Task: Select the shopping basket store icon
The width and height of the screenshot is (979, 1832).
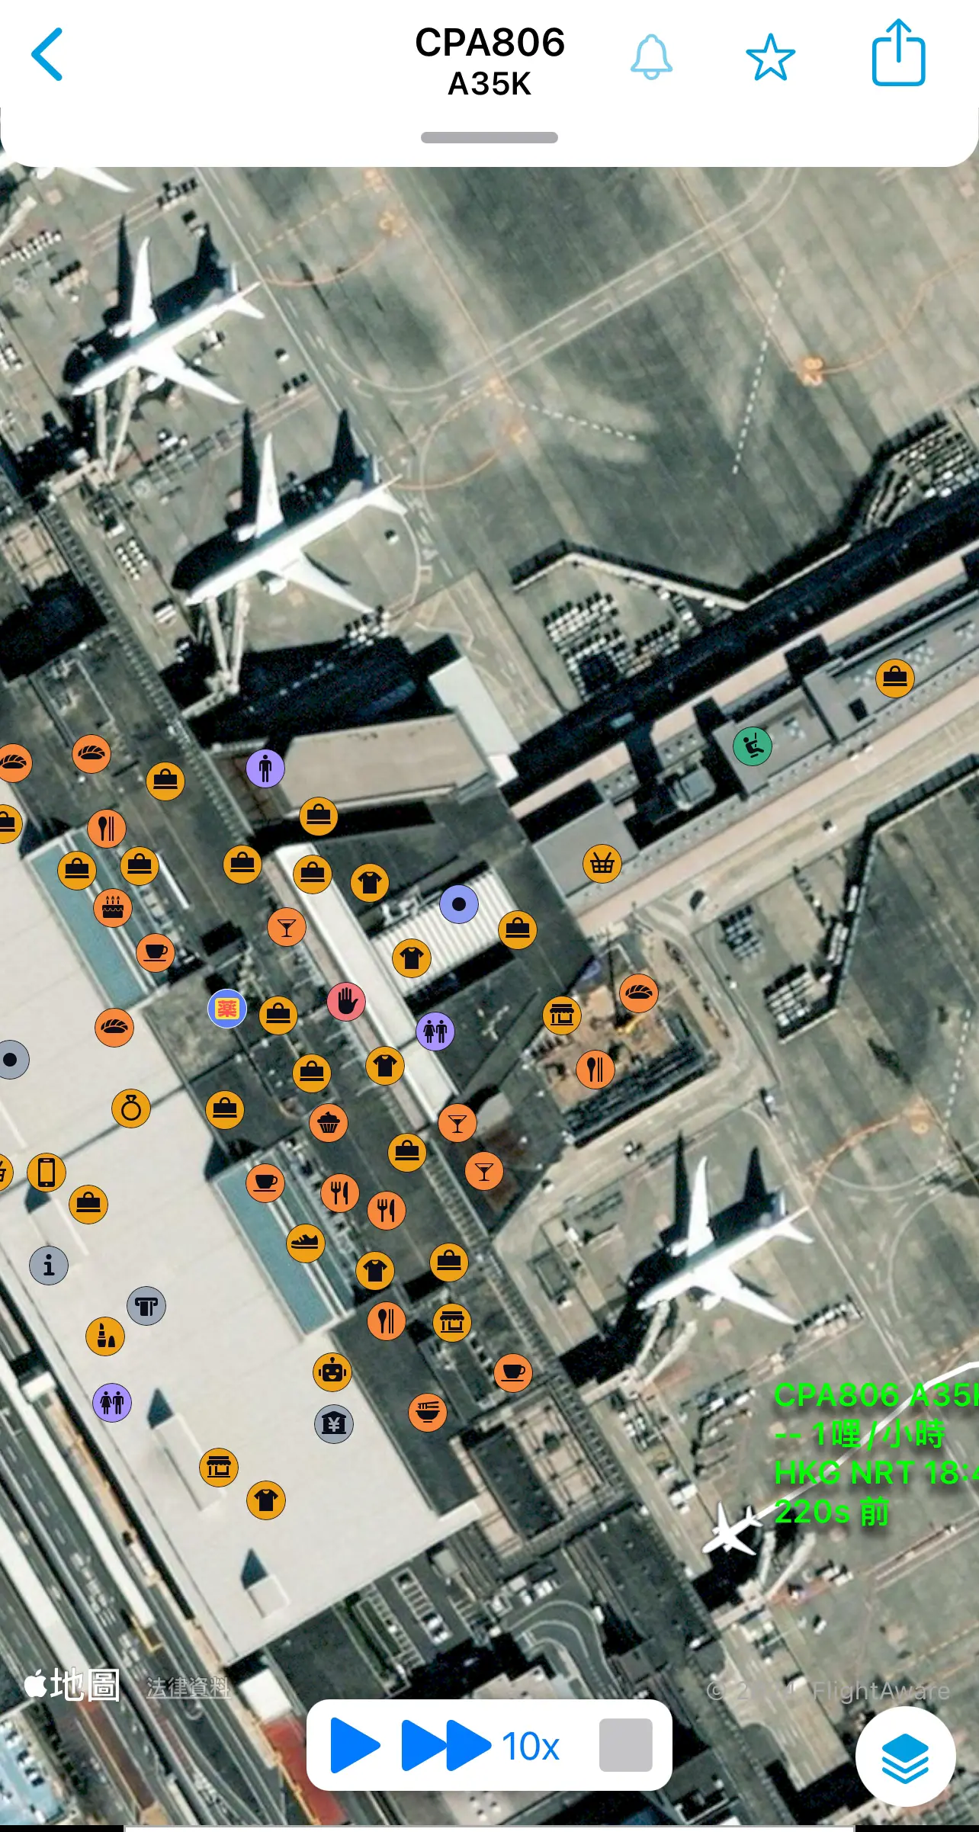Action: 602,864
